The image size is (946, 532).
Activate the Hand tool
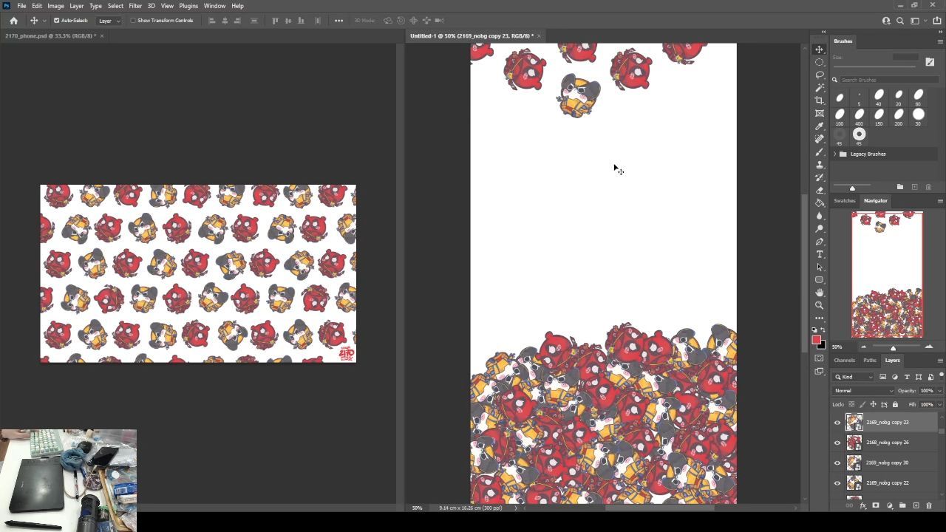pyautogui.click(x=819, y=293)
